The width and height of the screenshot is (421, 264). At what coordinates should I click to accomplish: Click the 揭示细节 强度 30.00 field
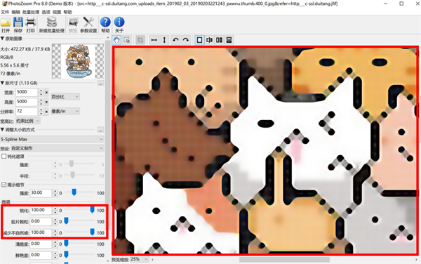coord(41,193)
